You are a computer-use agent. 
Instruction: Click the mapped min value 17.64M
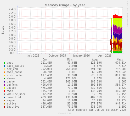(x=72, y=101)
